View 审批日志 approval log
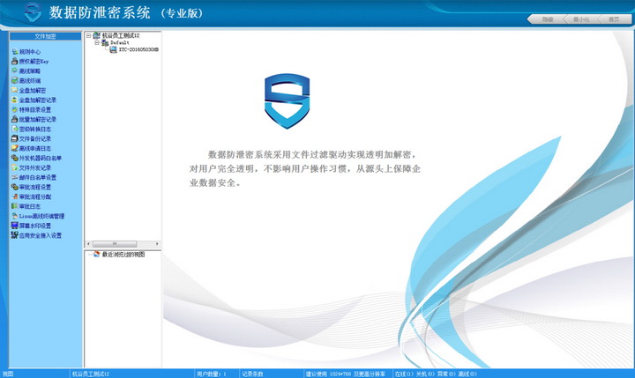 click(26, 206)
